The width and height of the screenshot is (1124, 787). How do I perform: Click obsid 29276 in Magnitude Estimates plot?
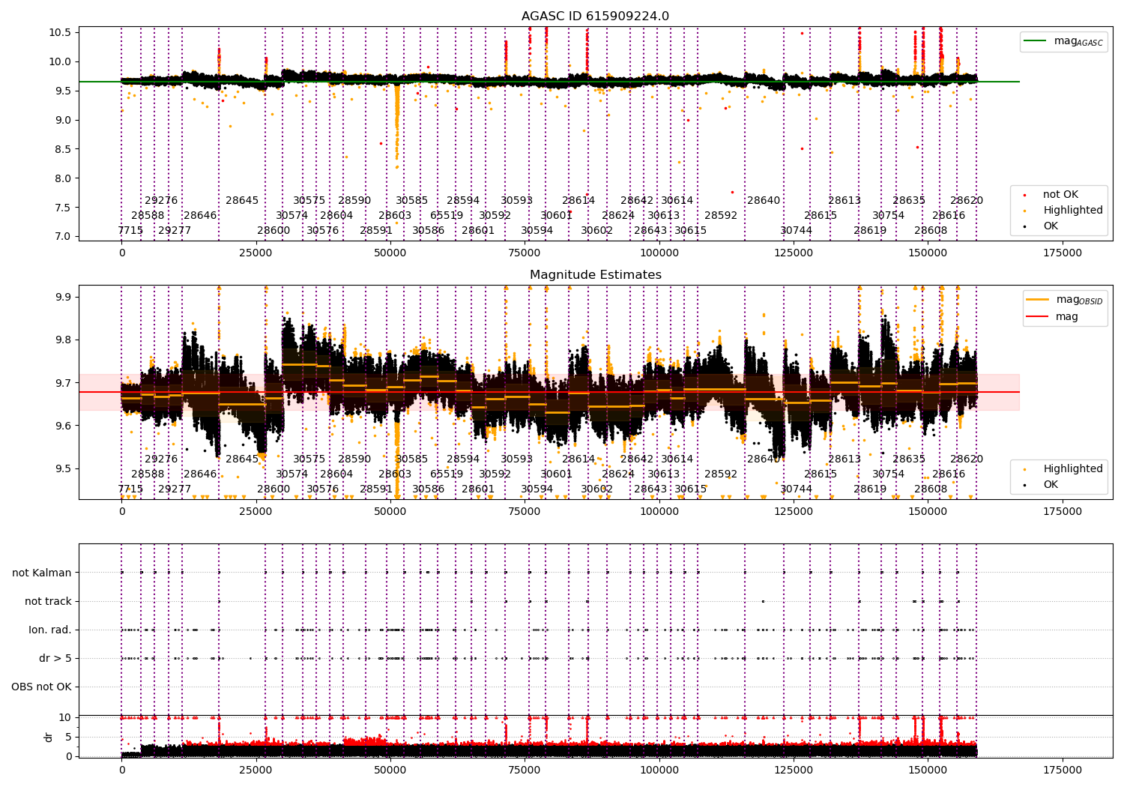161,459
